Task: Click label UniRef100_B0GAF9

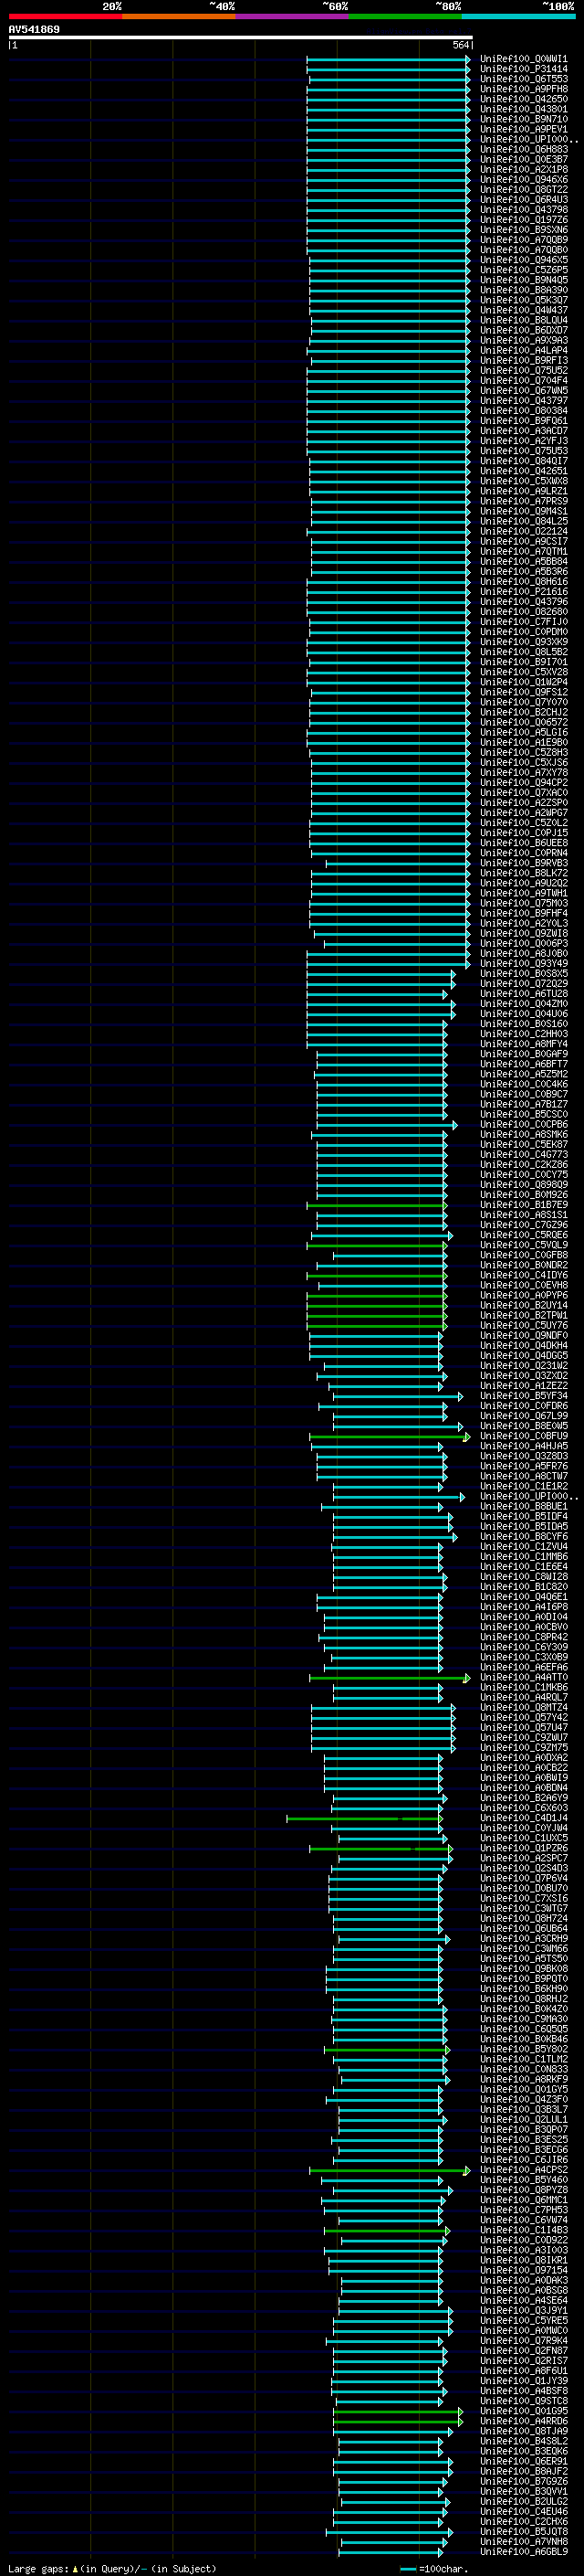Action: click(523, 1054)
